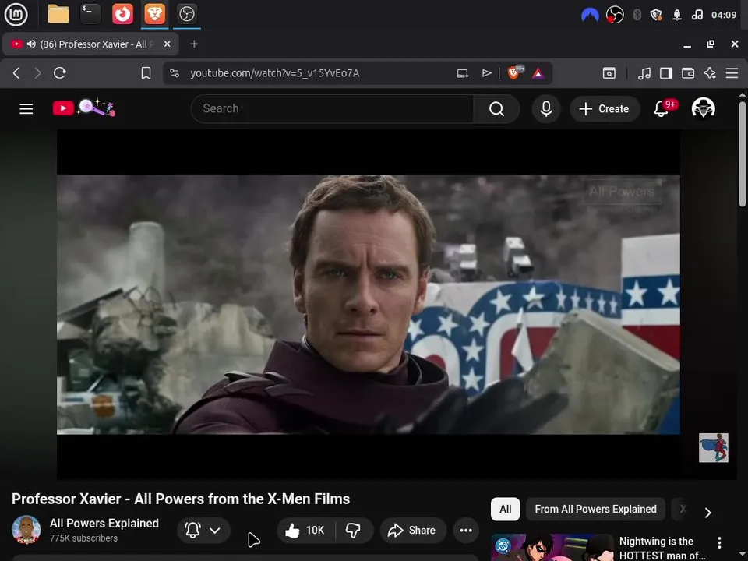Open Brave Rewards triangle icon
748x561 pixels.
pos(538,73)
